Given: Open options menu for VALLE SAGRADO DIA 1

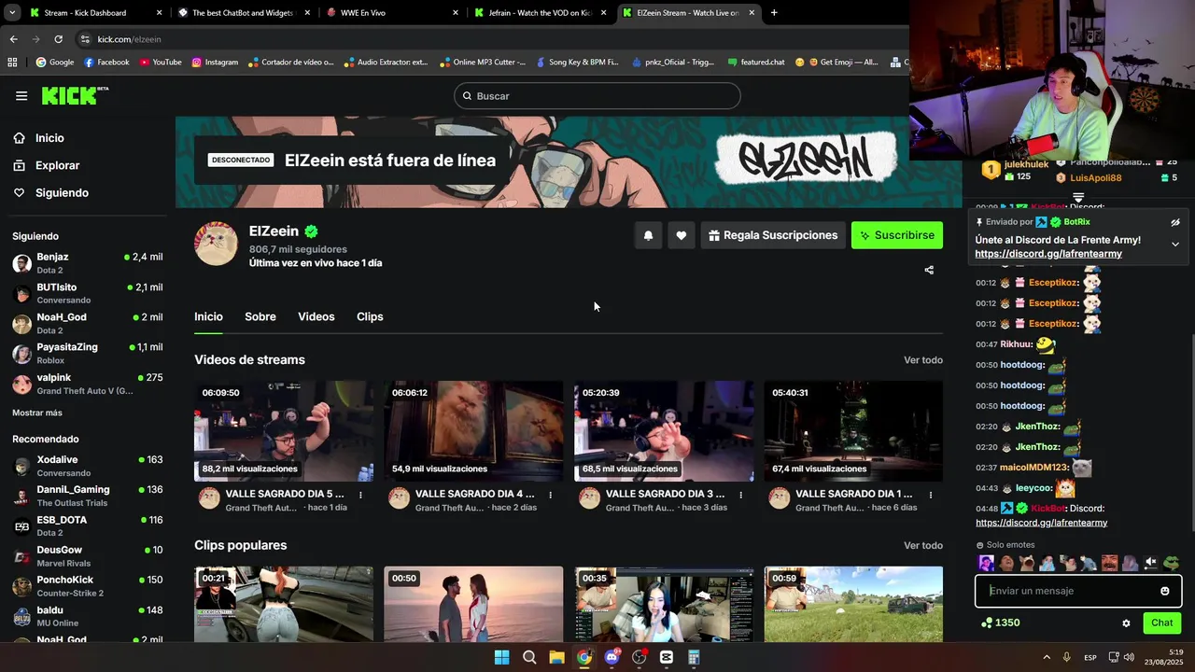Looking at the screenshot, I should [931, 495].
